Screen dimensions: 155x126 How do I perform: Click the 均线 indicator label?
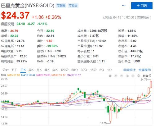[x=4, y=75]
